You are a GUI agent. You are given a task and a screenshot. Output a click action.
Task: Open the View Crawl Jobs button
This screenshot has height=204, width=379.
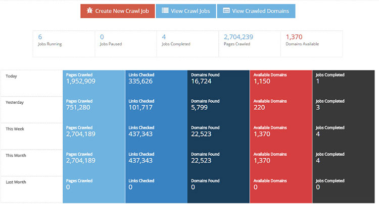185,11
